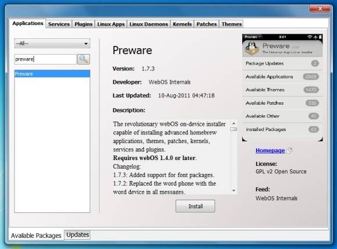Click Available Patches row in screenshot
337x249 pixels.
(x=282, y=103)
